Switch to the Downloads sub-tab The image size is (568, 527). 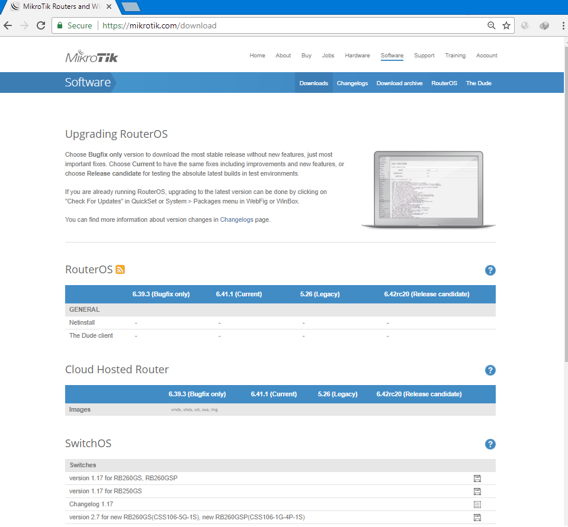(314, 83)
